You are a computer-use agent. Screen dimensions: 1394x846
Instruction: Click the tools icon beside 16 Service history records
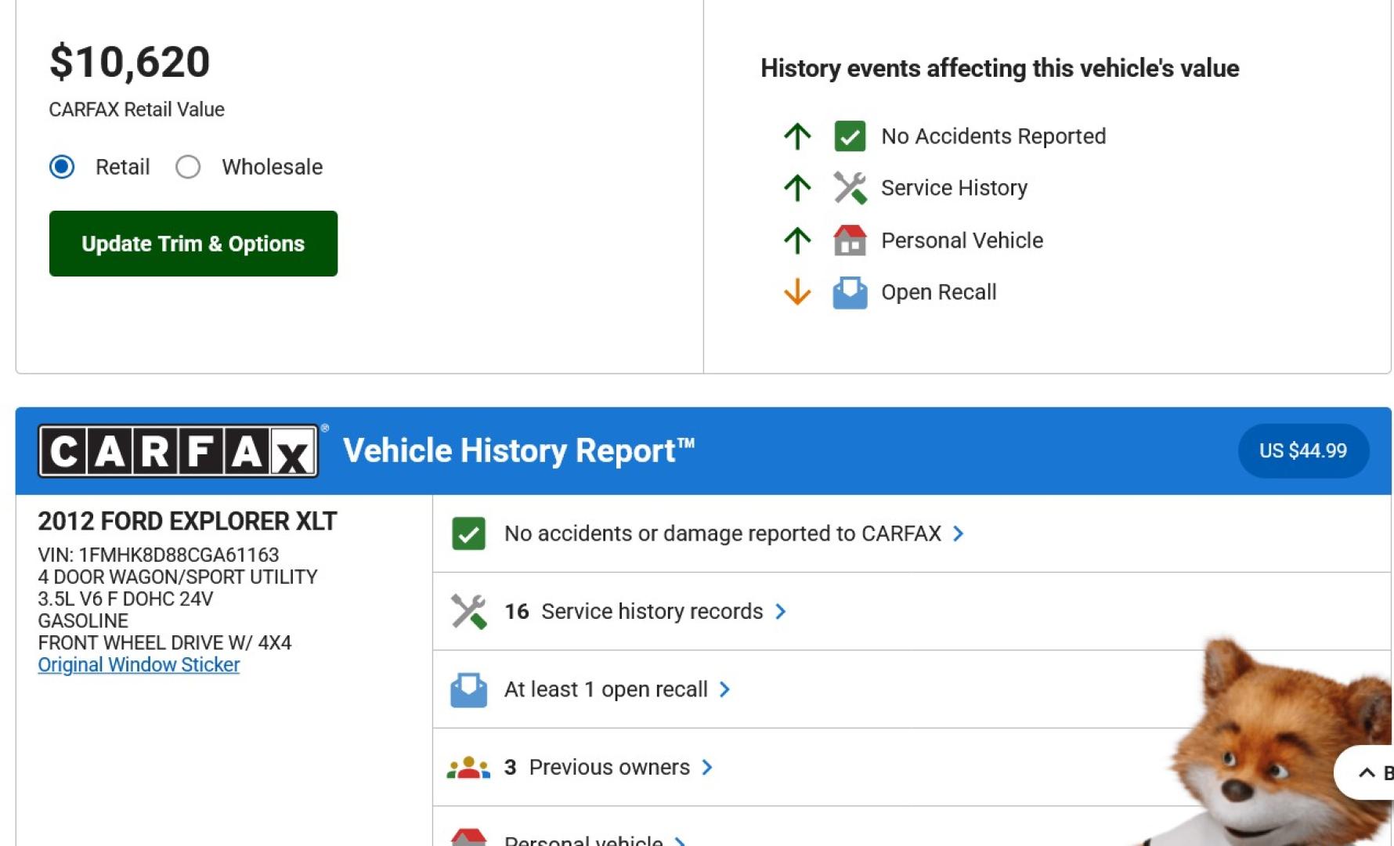pyautogui.click(x=468, y=612)
